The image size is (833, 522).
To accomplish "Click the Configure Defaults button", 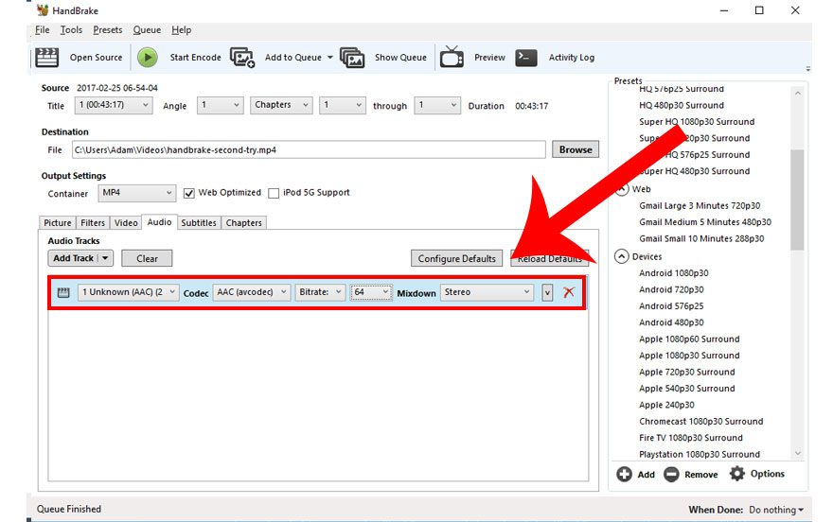I will (456, 258).
